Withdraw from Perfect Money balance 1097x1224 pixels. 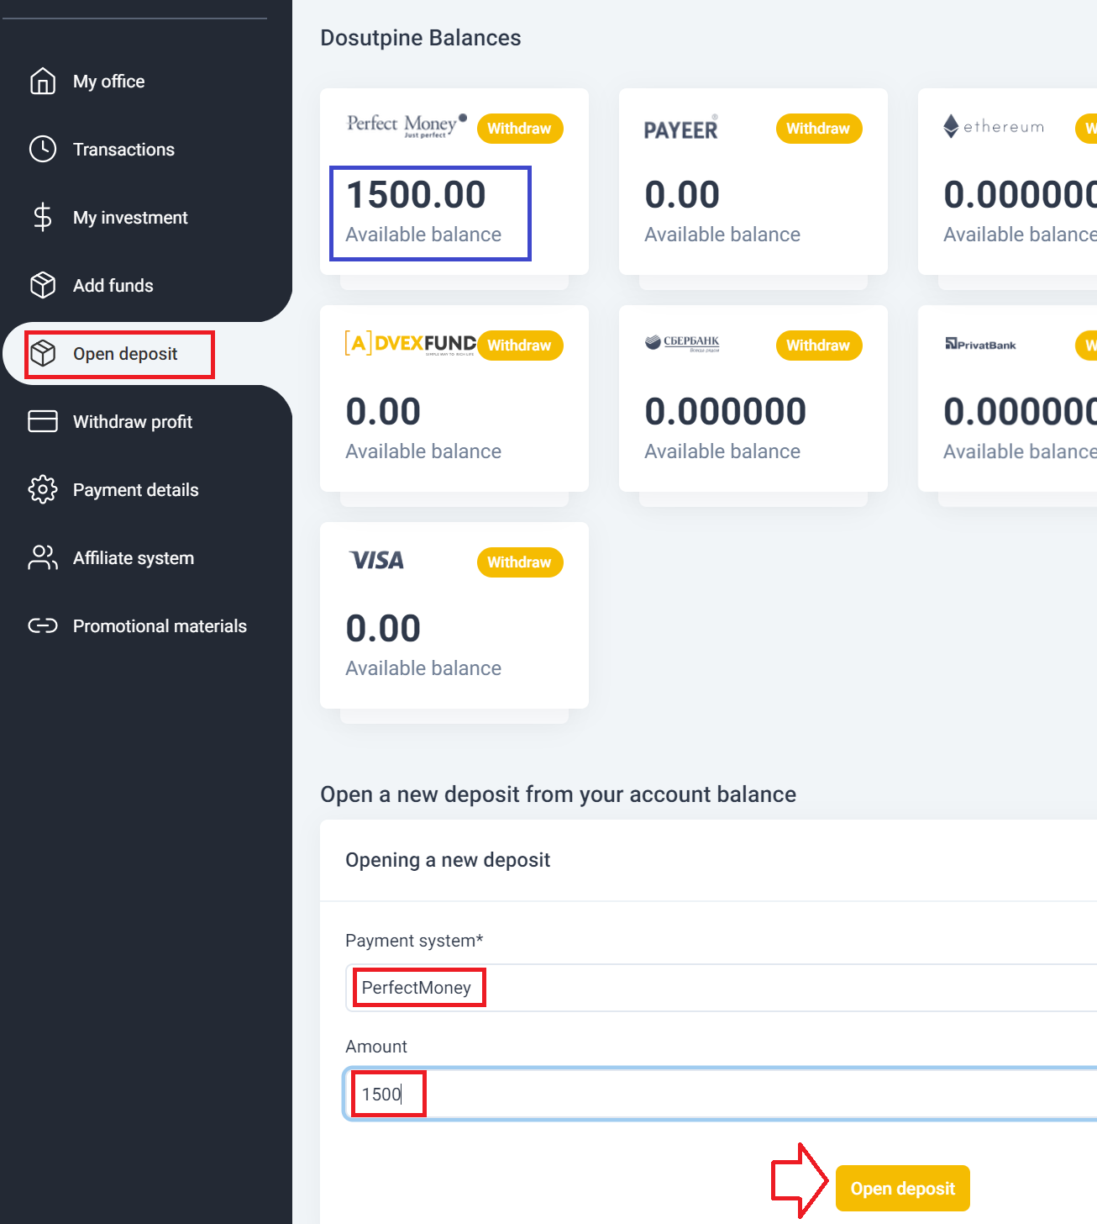tap(520, 129)
